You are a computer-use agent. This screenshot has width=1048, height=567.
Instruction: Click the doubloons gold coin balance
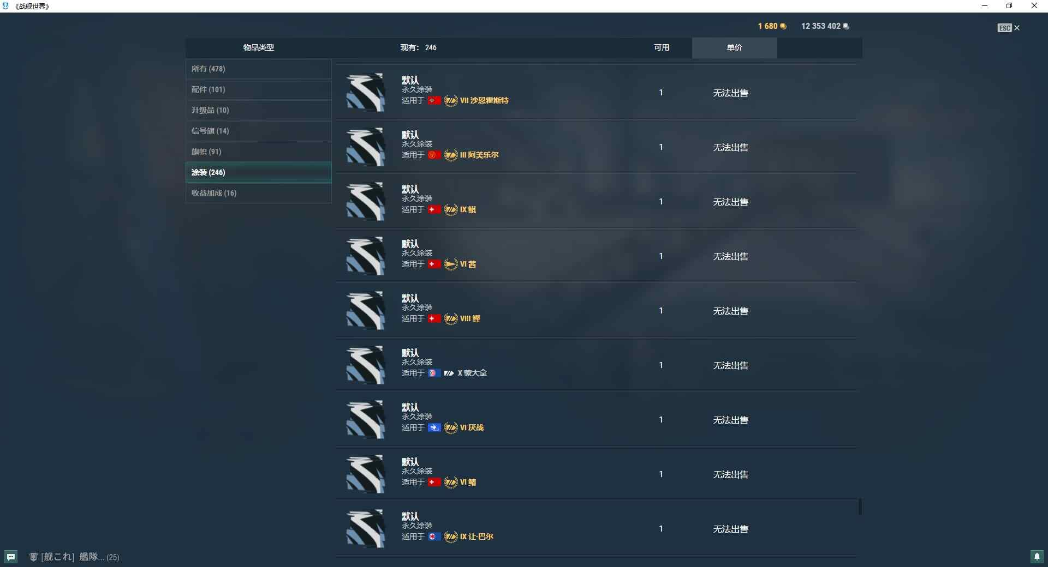(772, 26)
